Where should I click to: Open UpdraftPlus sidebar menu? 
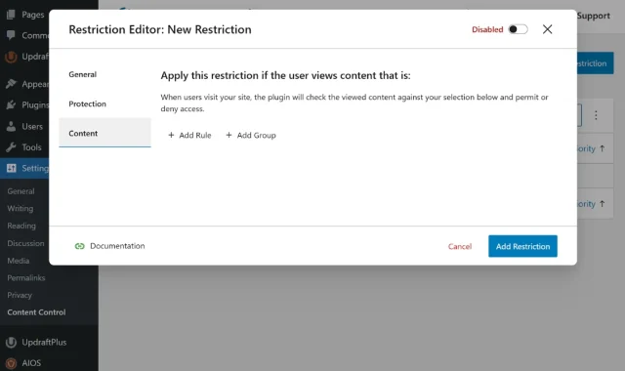(x=44, y=343)
